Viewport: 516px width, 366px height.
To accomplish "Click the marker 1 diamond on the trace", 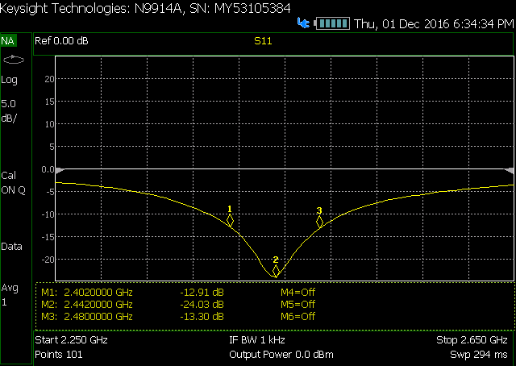I will (230, 219).
